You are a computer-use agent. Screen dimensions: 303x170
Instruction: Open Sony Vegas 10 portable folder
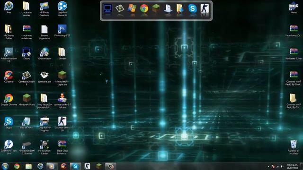tap(44, 101)
